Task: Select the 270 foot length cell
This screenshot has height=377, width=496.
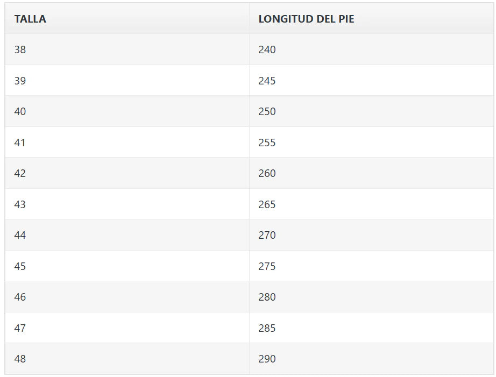Action: click(x=267, y=235)
